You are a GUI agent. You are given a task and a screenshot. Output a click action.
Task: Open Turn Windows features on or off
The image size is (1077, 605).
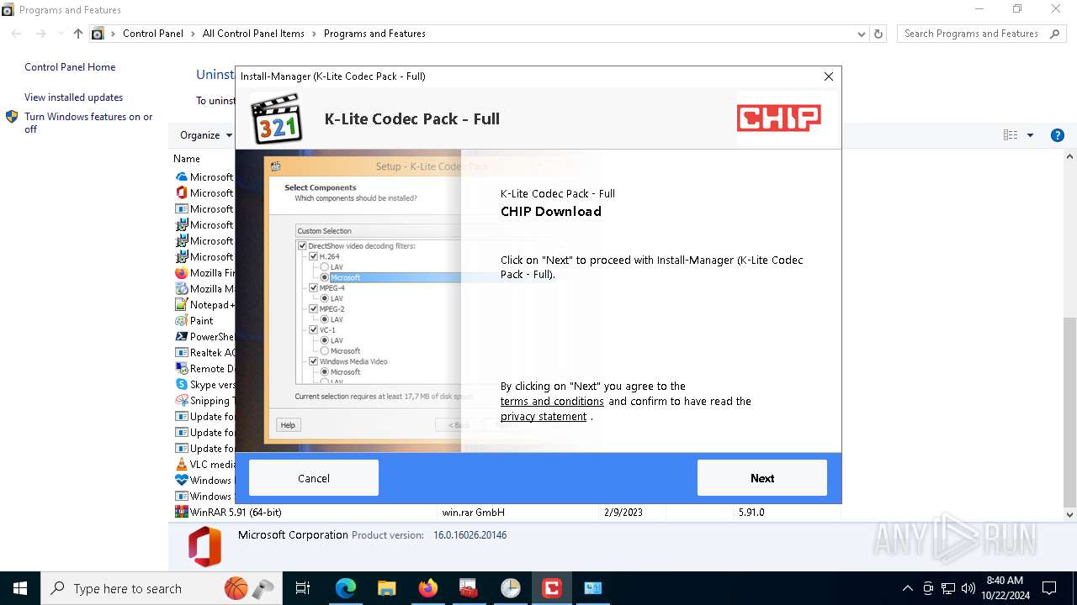[88, 123]
